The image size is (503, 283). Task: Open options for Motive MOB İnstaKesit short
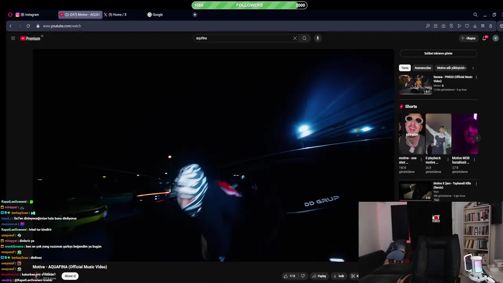tap(474, 160)
